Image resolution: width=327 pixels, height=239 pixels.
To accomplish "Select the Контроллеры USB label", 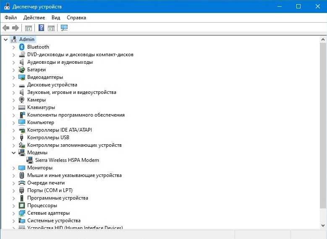I will click(x=48, y=138).
